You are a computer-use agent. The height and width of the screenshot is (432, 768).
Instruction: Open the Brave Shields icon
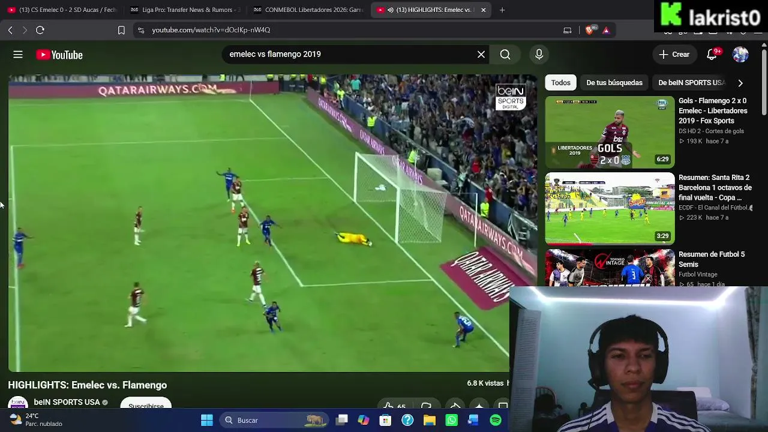(590, 30)
